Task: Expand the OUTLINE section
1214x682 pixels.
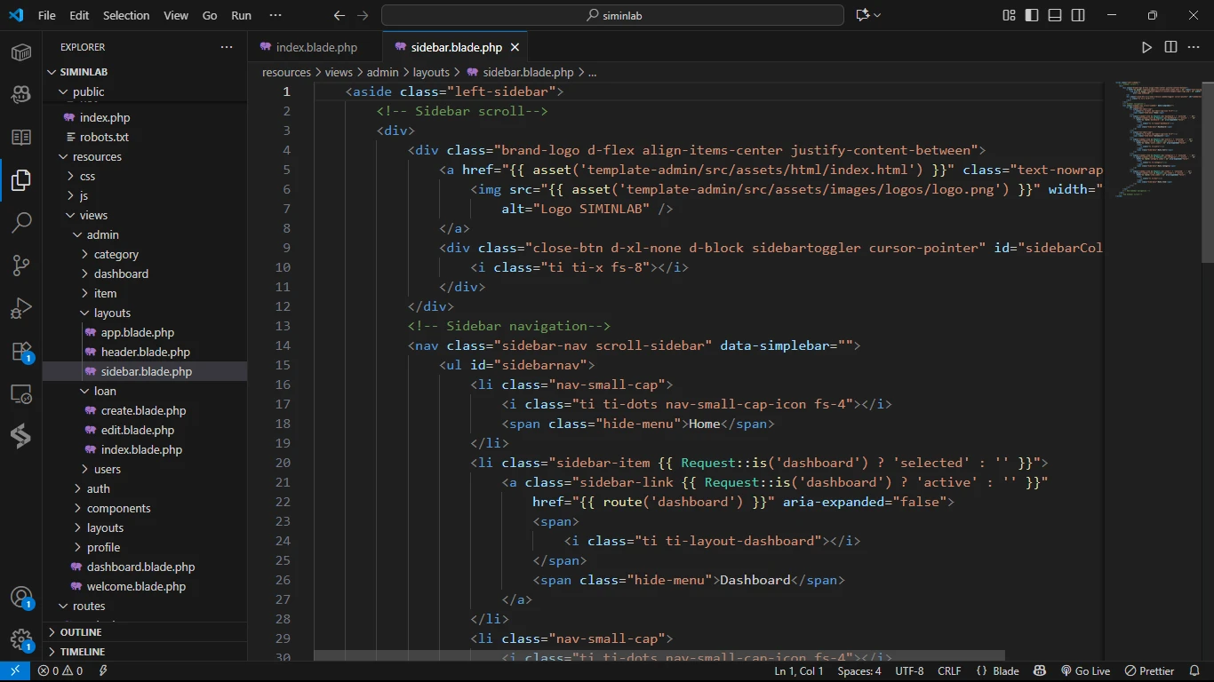Action: click(81, 632)
